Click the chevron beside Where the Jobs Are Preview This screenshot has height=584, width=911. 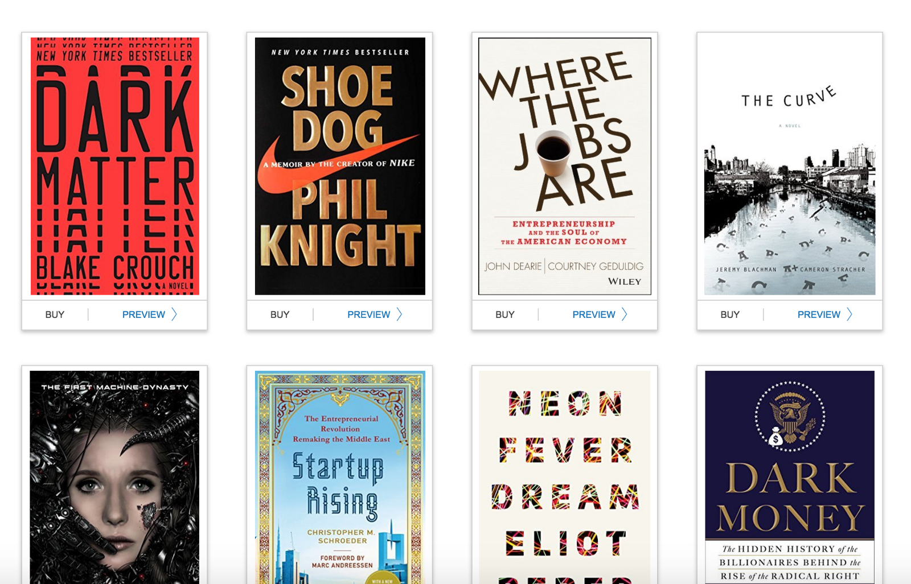tap(624, 314)
